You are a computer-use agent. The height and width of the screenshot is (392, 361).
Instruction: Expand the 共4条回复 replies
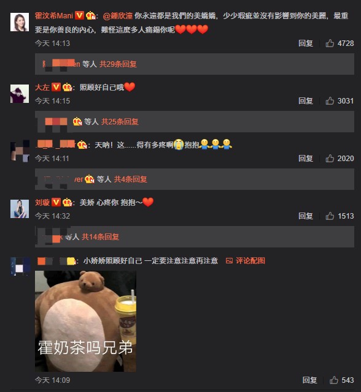click(131, 179)
